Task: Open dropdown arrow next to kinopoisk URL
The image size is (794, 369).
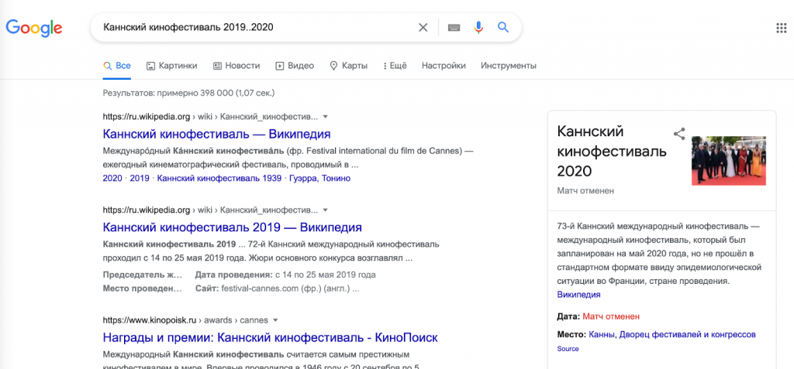Action: (274, 319)
